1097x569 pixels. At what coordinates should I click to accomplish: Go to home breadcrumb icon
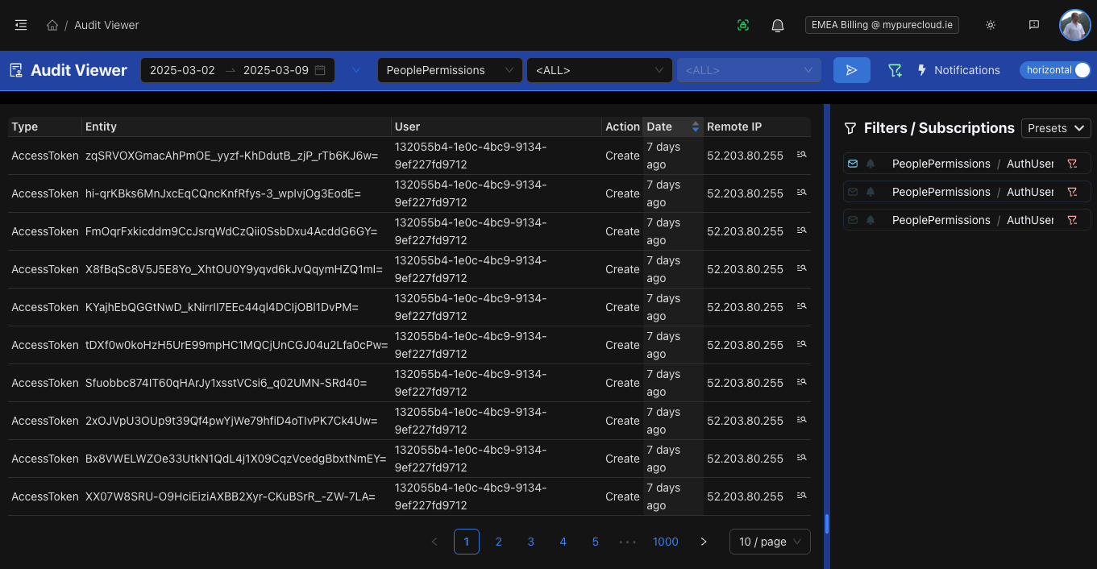tap(52, 25)
